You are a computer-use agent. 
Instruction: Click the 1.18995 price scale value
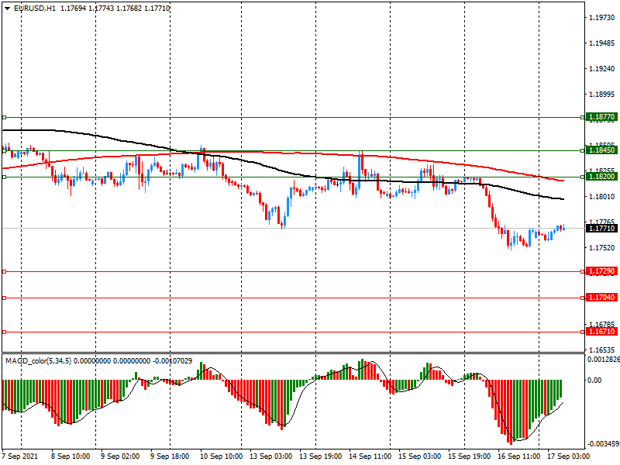pyautogui.click(x=602, y=94)
